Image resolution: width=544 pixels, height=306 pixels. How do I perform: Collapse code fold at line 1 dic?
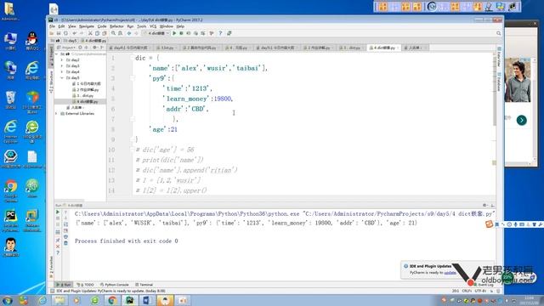point(133,58)
